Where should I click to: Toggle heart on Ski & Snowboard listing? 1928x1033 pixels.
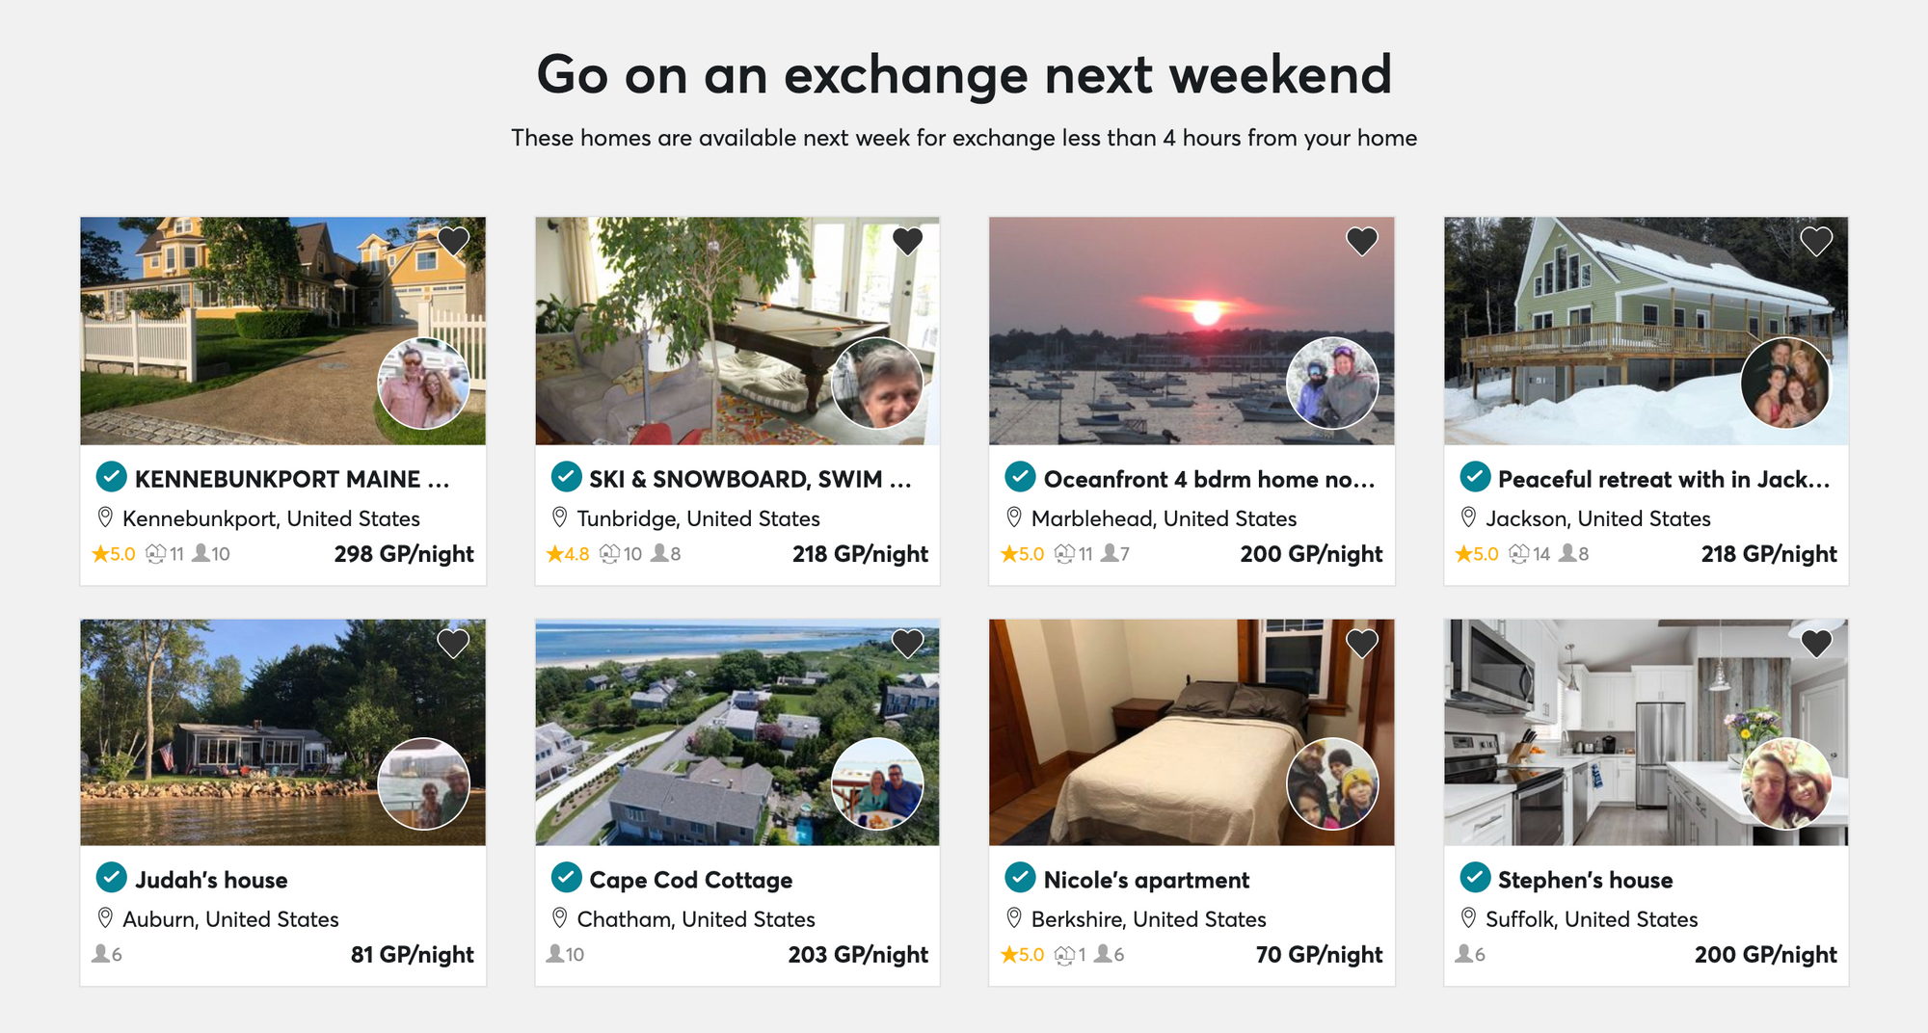[x=907, y=241]
